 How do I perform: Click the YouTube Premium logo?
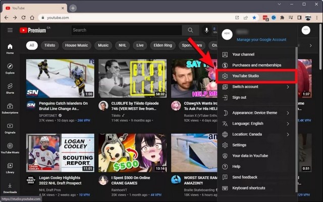click(33, 30)
